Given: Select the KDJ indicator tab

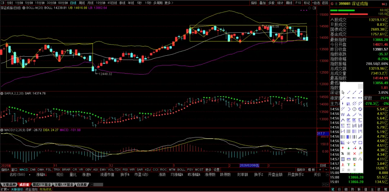Looking at the screenshot, I should point(148,170).
